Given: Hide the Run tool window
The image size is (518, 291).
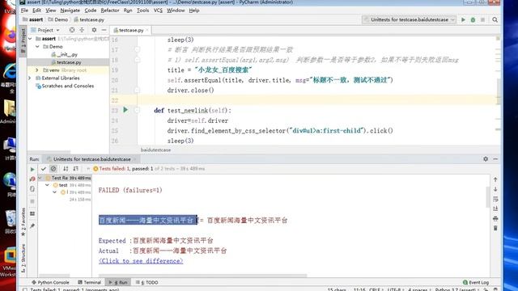Looking at the screenshot, I should pyautogui.click(x=495, y=159).
